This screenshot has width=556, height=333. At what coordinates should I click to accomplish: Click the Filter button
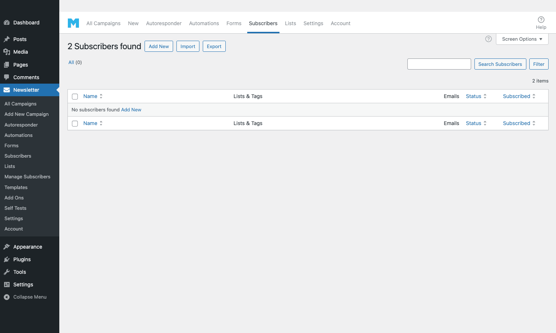pyautogui.click(x=539, y=64)
